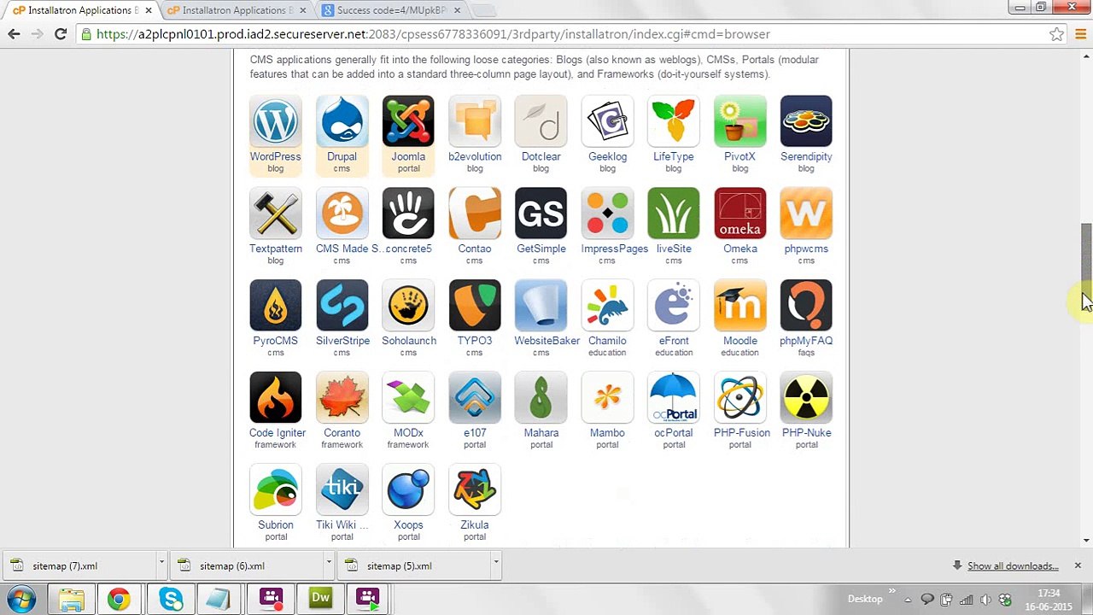This screenshot has height=615, width=1093.
Task: Bookmark this page with the star
Action: 1057,34
